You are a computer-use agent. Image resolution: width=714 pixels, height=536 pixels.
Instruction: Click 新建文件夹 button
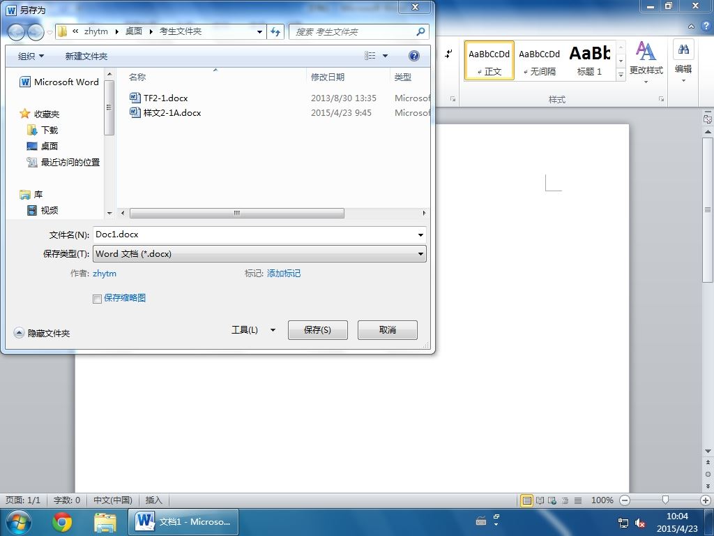pyautogui.click(x=86, y=56)
